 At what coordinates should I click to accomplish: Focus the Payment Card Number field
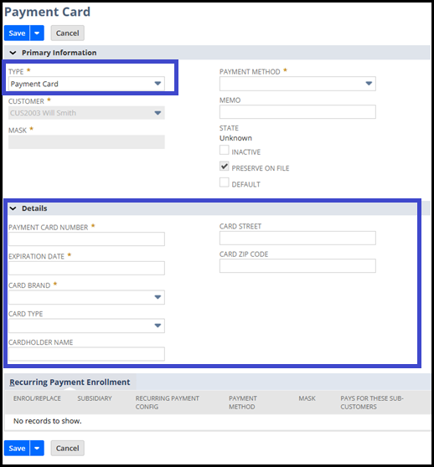click(x=86, y=239)
